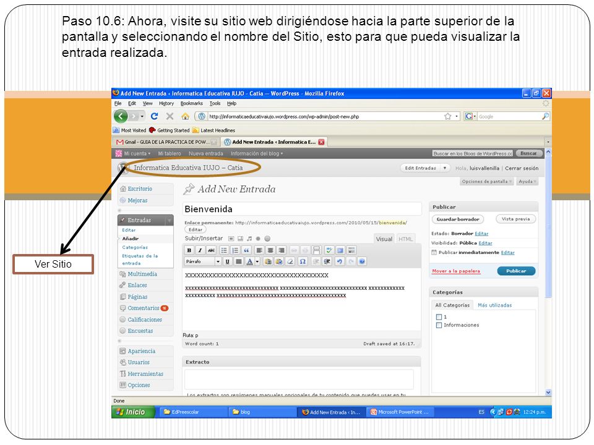Expand the Edit Entradas dropdown arrow
The image size is (594, 445).
(x=445, y=168)
